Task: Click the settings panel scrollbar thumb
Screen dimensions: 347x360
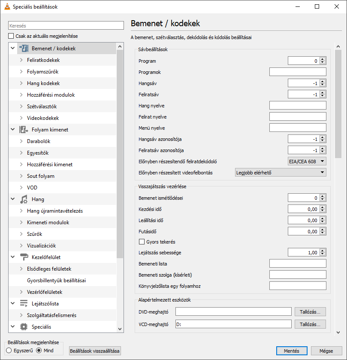Action: [338, 104]
